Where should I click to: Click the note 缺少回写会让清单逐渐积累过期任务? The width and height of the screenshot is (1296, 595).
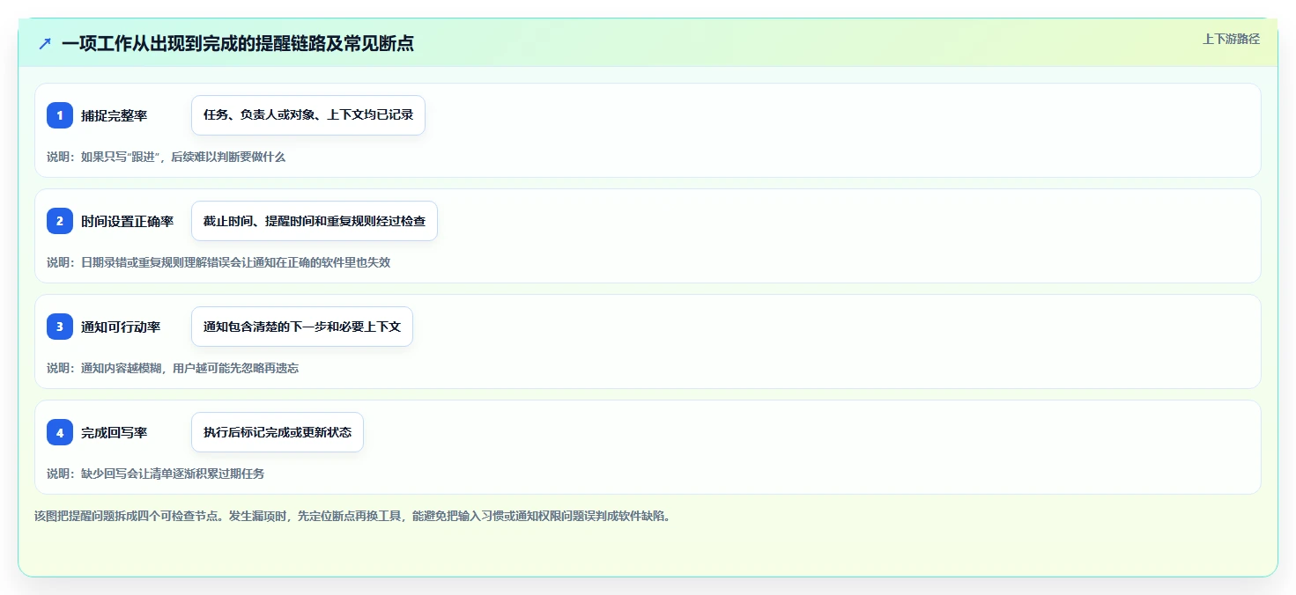tap(155, 474)
